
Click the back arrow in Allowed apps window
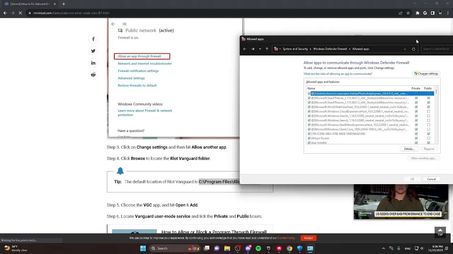(245, 49)
